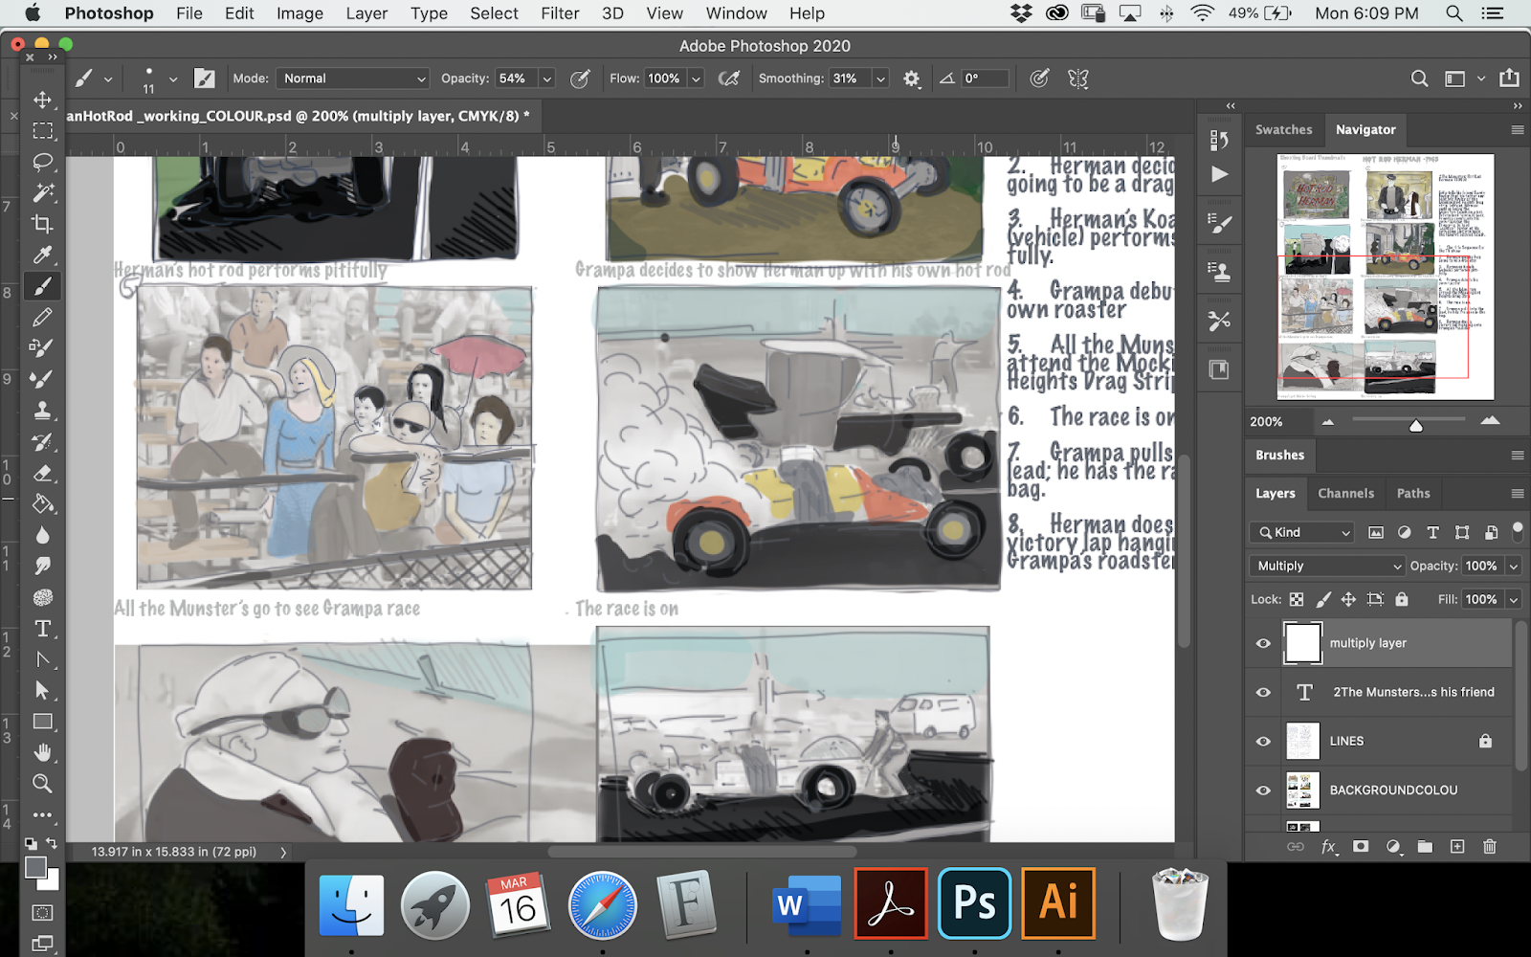Pick the Clone Stamp tool
The height and width of the screenshot is (957, 1531).
43,411
